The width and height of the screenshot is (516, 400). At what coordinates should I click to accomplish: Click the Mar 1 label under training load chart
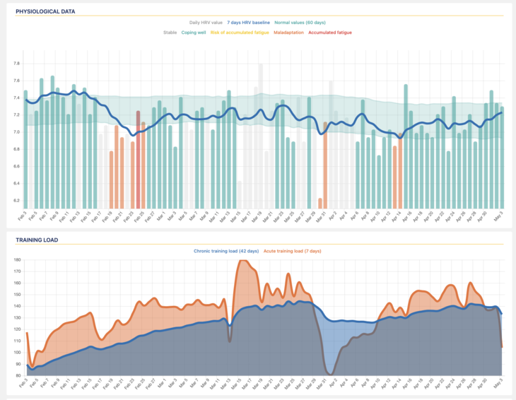click(161, 384)
